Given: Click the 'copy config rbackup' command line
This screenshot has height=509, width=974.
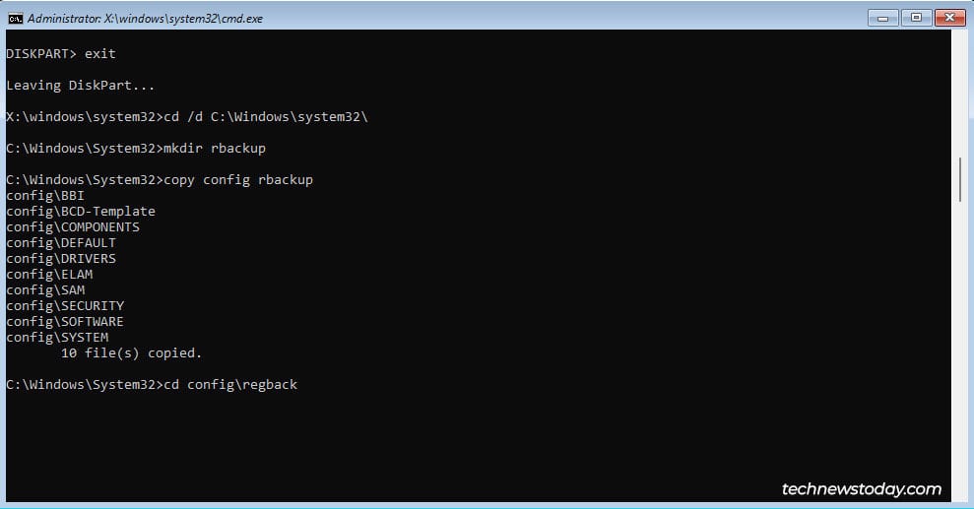Looking at the screenshot, I should click(160, 179).
